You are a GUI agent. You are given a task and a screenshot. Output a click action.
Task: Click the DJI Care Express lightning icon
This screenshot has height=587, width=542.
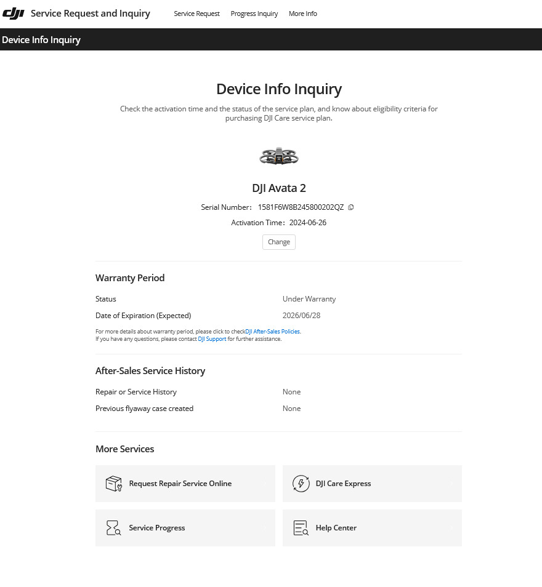coord(301,483)
